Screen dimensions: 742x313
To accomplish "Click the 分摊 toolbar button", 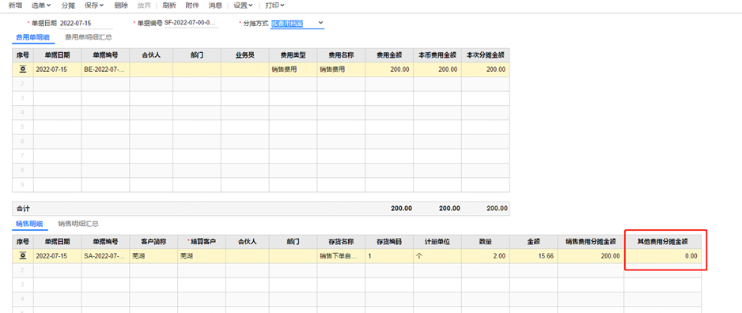I will pos(68,6).
